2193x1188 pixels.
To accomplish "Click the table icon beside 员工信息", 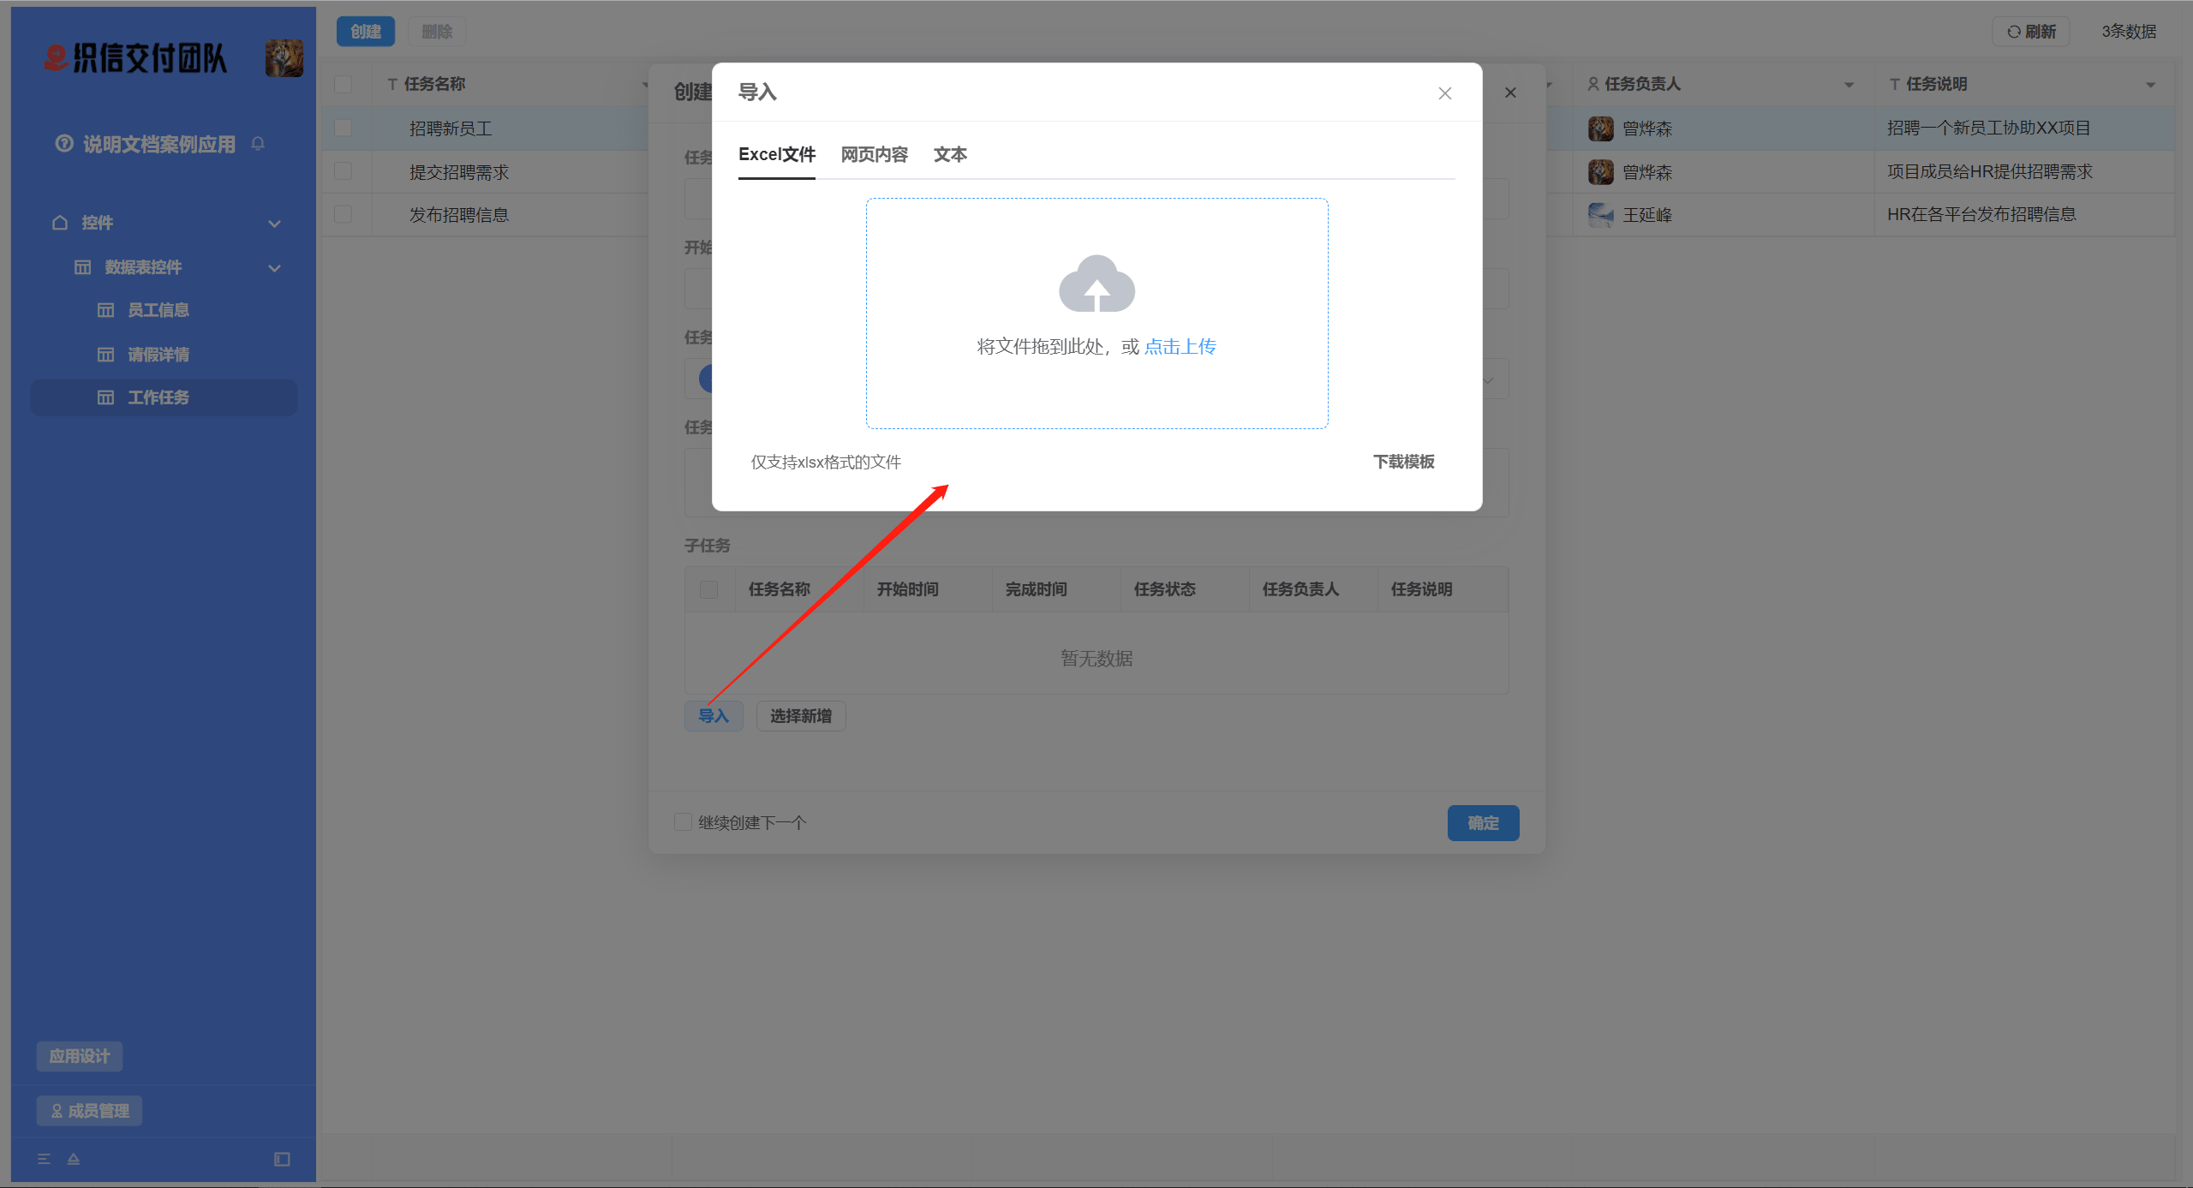I will click(105, 309).
